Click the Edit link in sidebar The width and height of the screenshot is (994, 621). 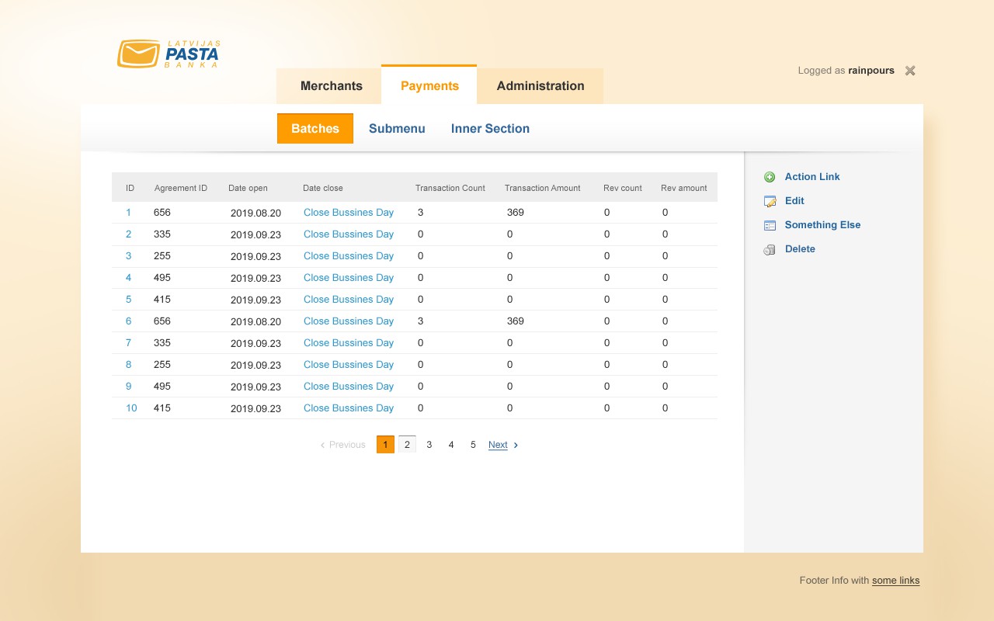coord(794,201)
